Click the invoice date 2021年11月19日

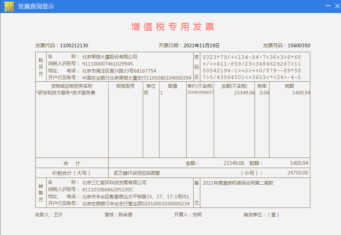click(x=201, y=45)
